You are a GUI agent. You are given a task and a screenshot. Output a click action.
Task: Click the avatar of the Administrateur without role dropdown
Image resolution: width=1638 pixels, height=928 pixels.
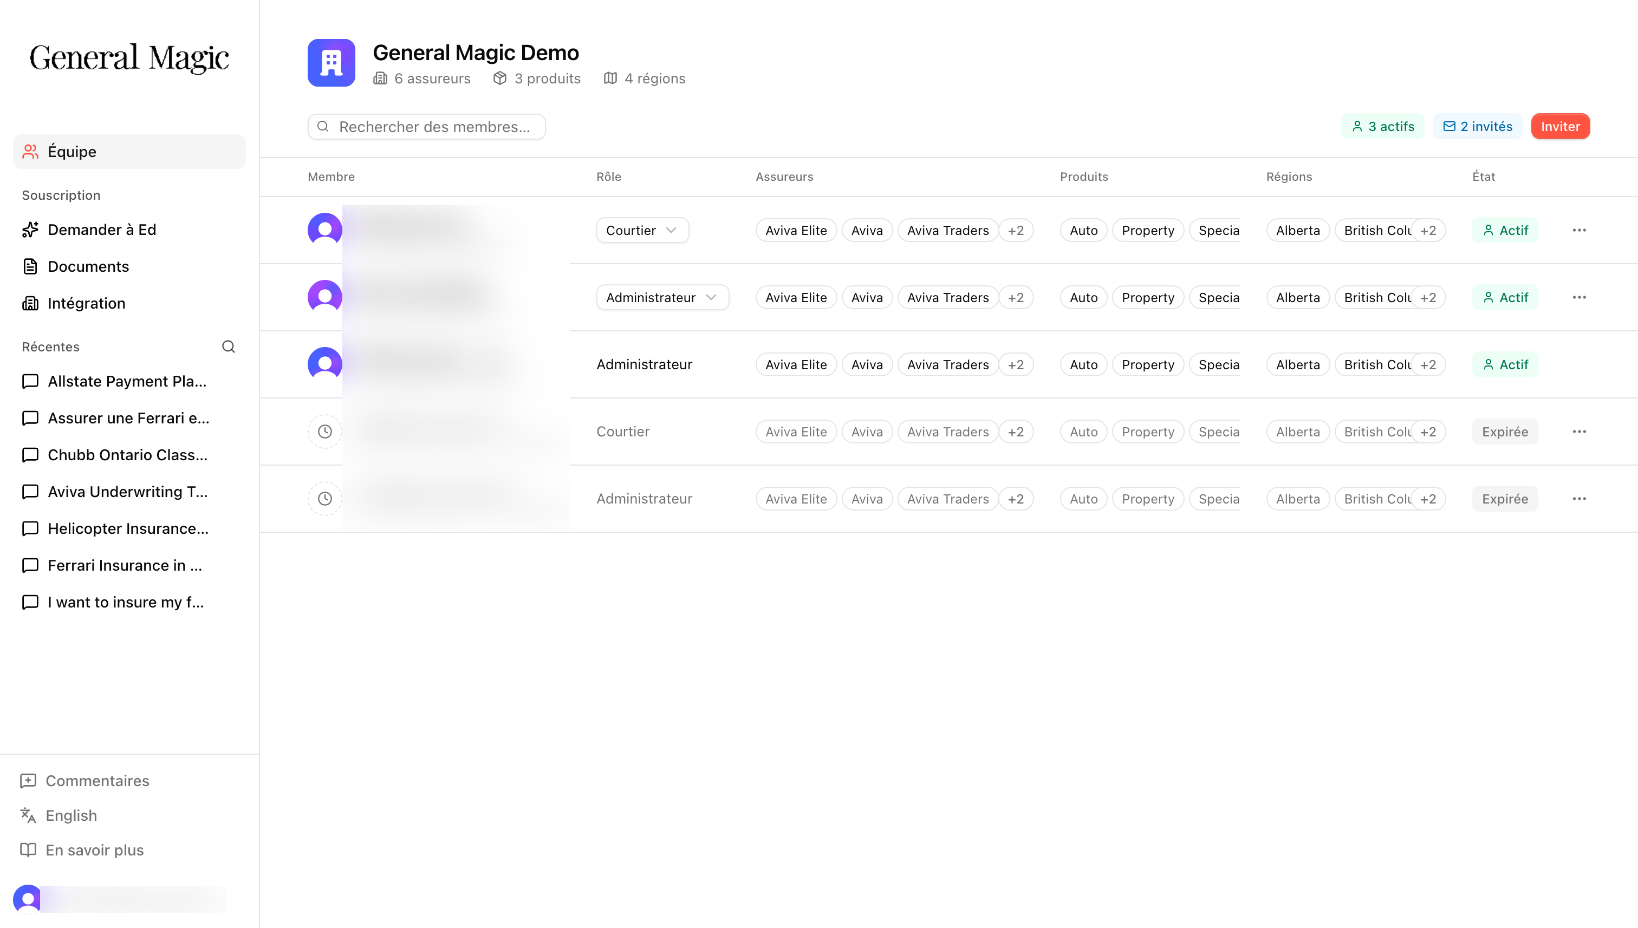pyautogui.click(x=325, y=364)
